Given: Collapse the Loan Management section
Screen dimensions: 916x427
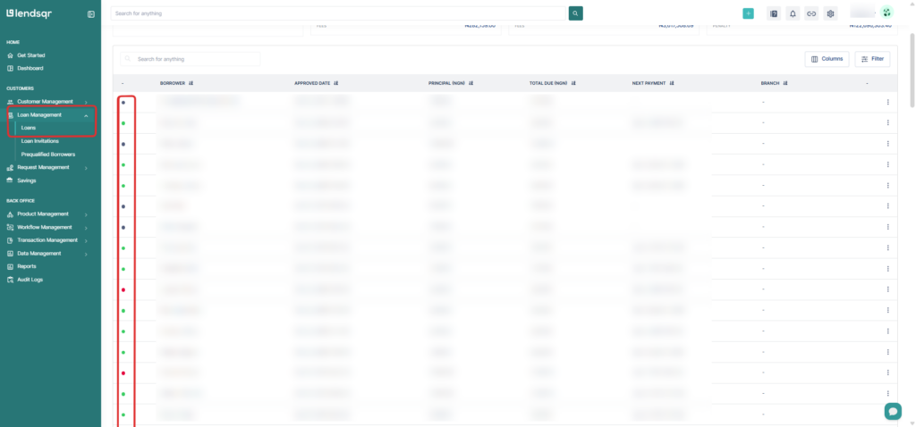Looking at the screenshot, I should pos(86,115).
